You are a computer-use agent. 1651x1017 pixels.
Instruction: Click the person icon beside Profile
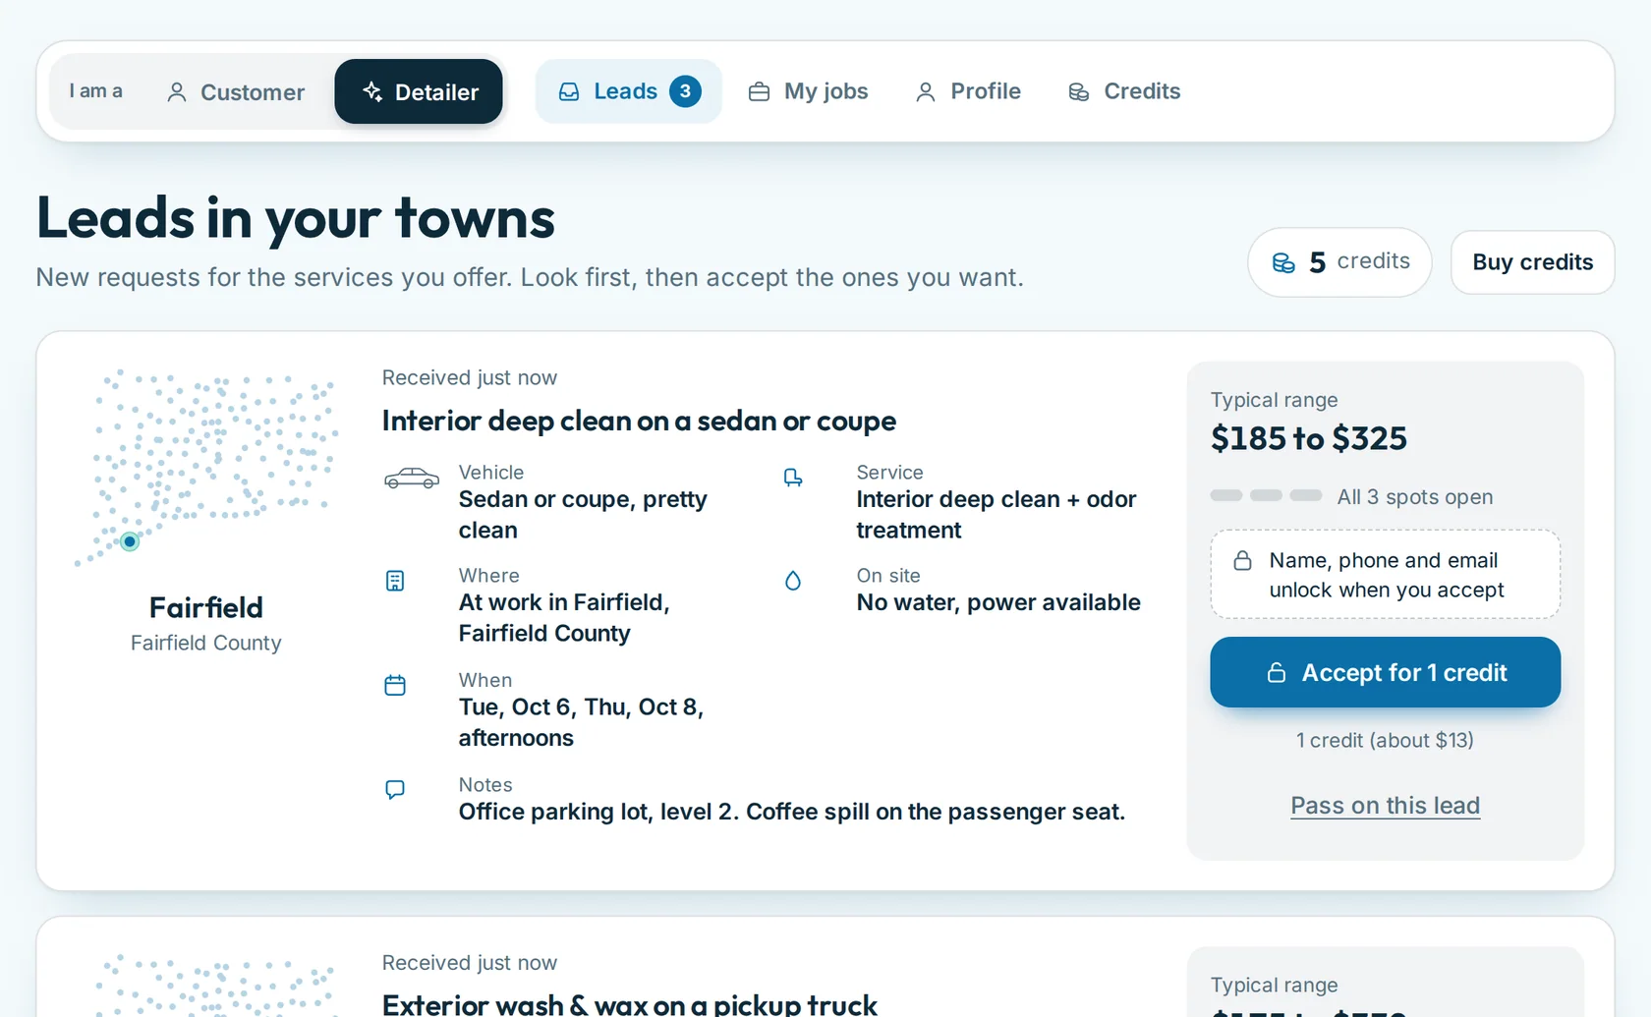coord(925,92)
